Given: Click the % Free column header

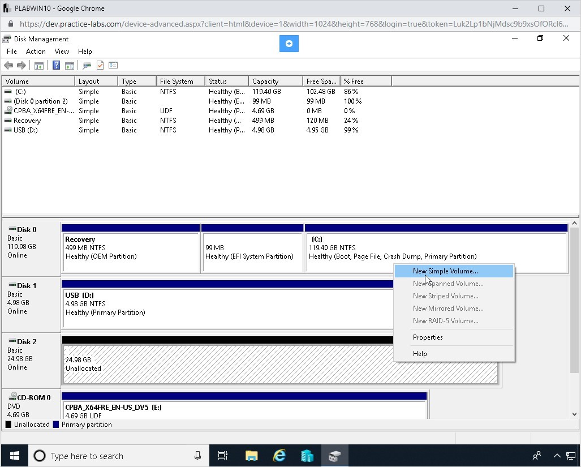Looking at the screenshot, I should (365, 81).
